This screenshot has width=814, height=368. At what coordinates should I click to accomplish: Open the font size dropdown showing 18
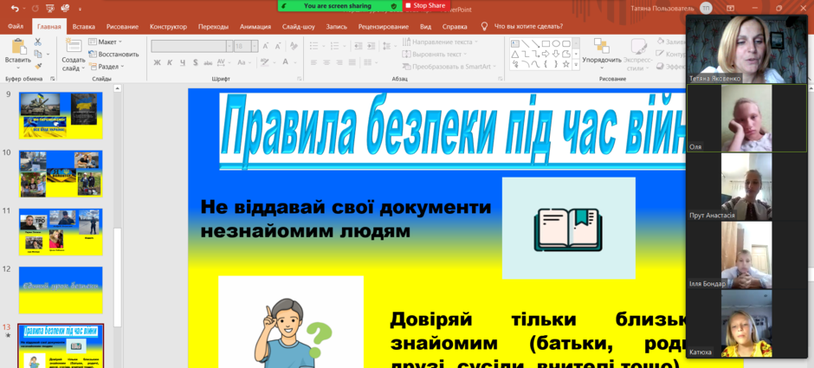tap(255, 46)
